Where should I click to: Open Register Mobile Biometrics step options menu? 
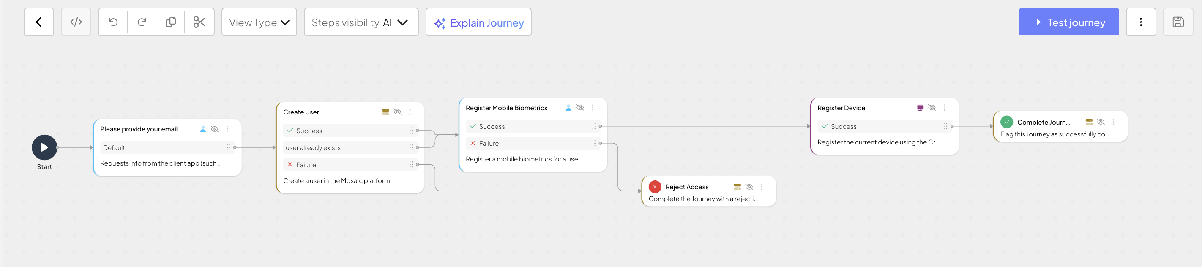593,108
